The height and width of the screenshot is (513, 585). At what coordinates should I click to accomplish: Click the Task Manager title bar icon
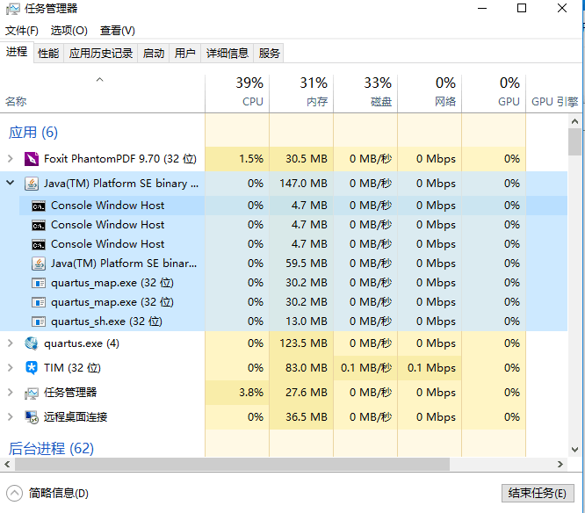pos(12,9)
